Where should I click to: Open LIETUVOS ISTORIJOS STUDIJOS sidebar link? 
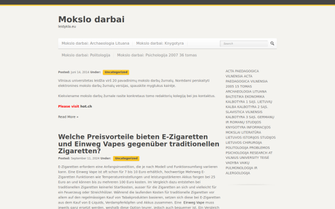point(251,138)
